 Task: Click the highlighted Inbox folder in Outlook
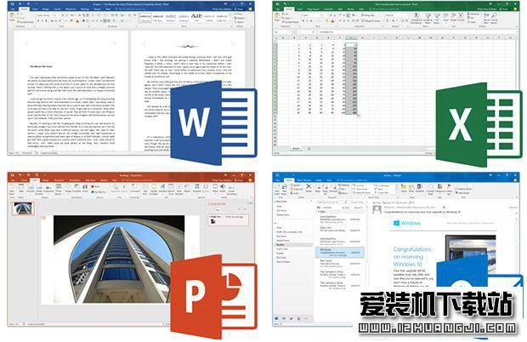(x=294, y=244)
